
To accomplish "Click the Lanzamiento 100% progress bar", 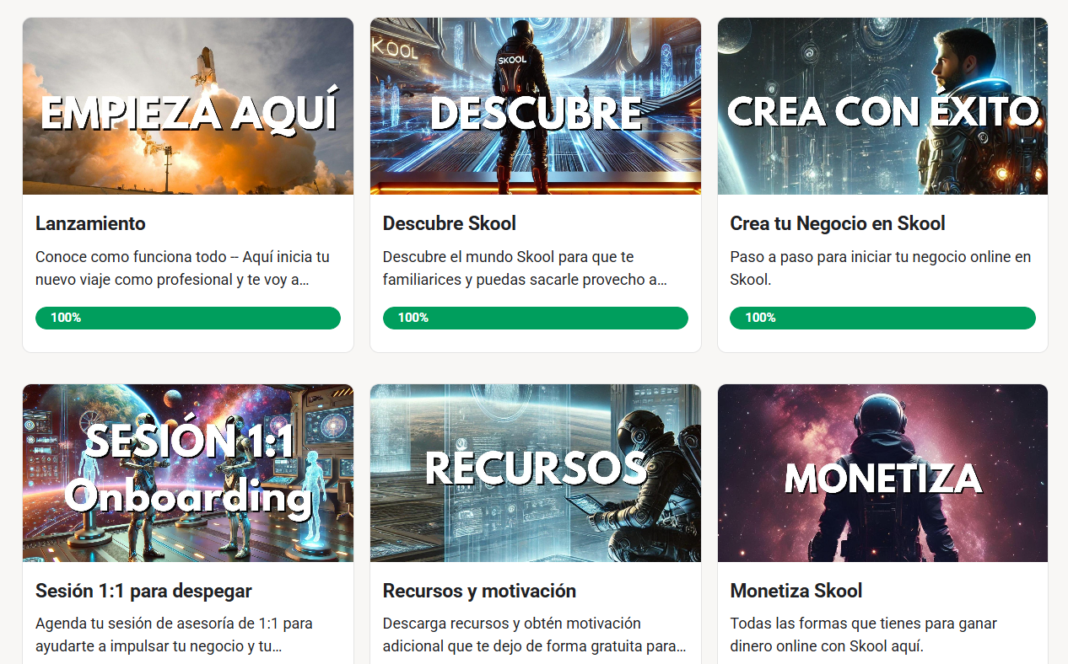I will coord(188,318).
